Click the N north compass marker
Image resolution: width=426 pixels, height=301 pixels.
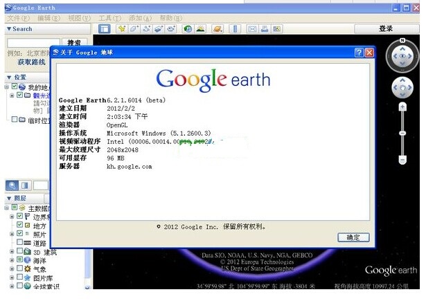point(402,40)
